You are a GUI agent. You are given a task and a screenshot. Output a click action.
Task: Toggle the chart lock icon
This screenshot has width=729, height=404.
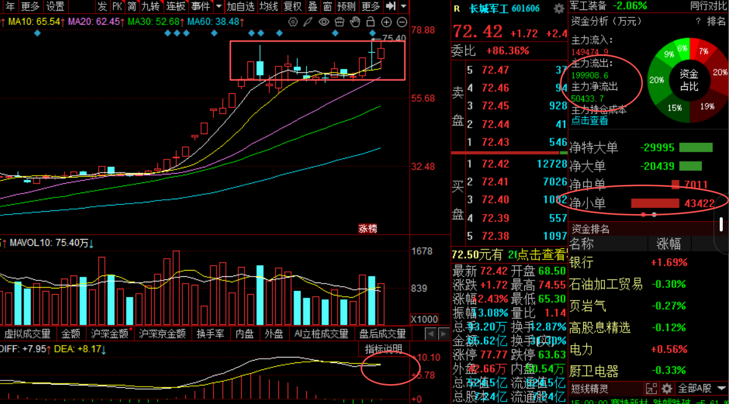tap(370, 22)
